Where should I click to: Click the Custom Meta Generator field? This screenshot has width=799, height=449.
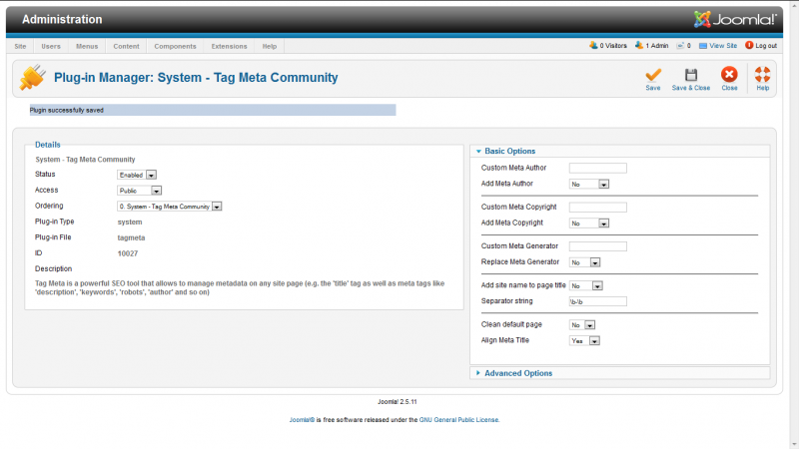[x=597, y=246]
